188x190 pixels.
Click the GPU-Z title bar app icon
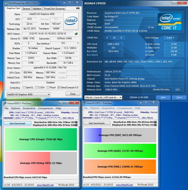point(6,3)
